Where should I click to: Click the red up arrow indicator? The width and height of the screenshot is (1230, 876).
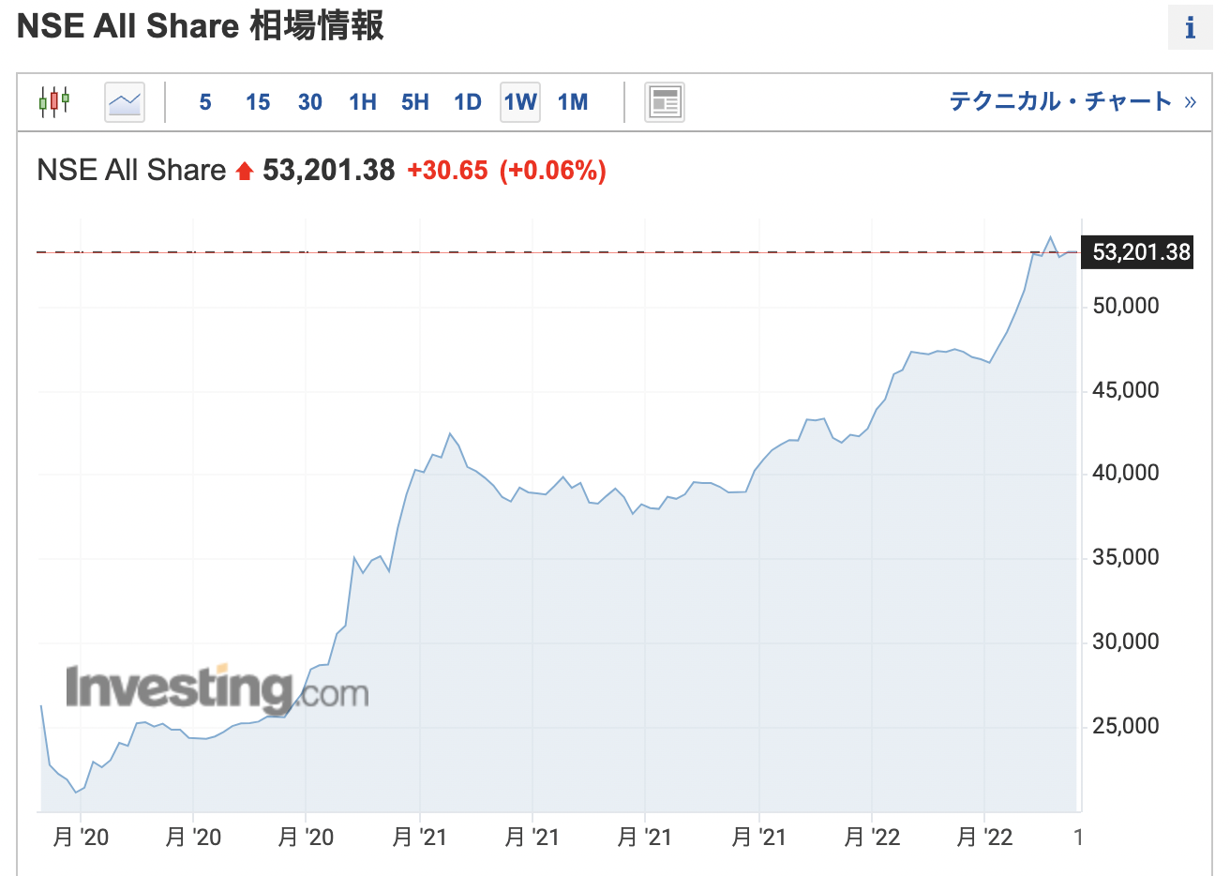click(245, 171)
